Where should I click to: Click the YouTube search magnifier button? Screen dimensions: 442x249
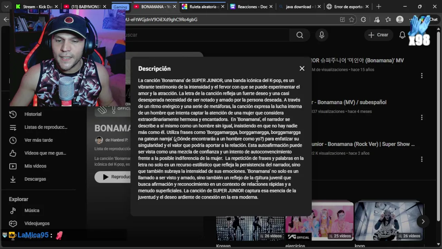pyautogui.click(x=300, y=35)
